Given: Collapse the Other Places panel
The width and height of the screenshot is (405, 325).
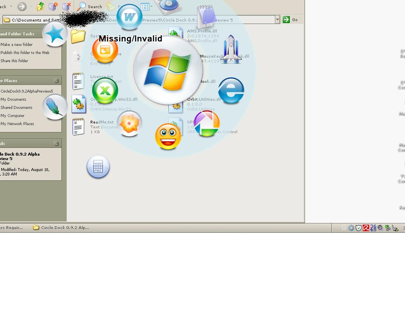Looking at the screenshot, I should point(56,80).
